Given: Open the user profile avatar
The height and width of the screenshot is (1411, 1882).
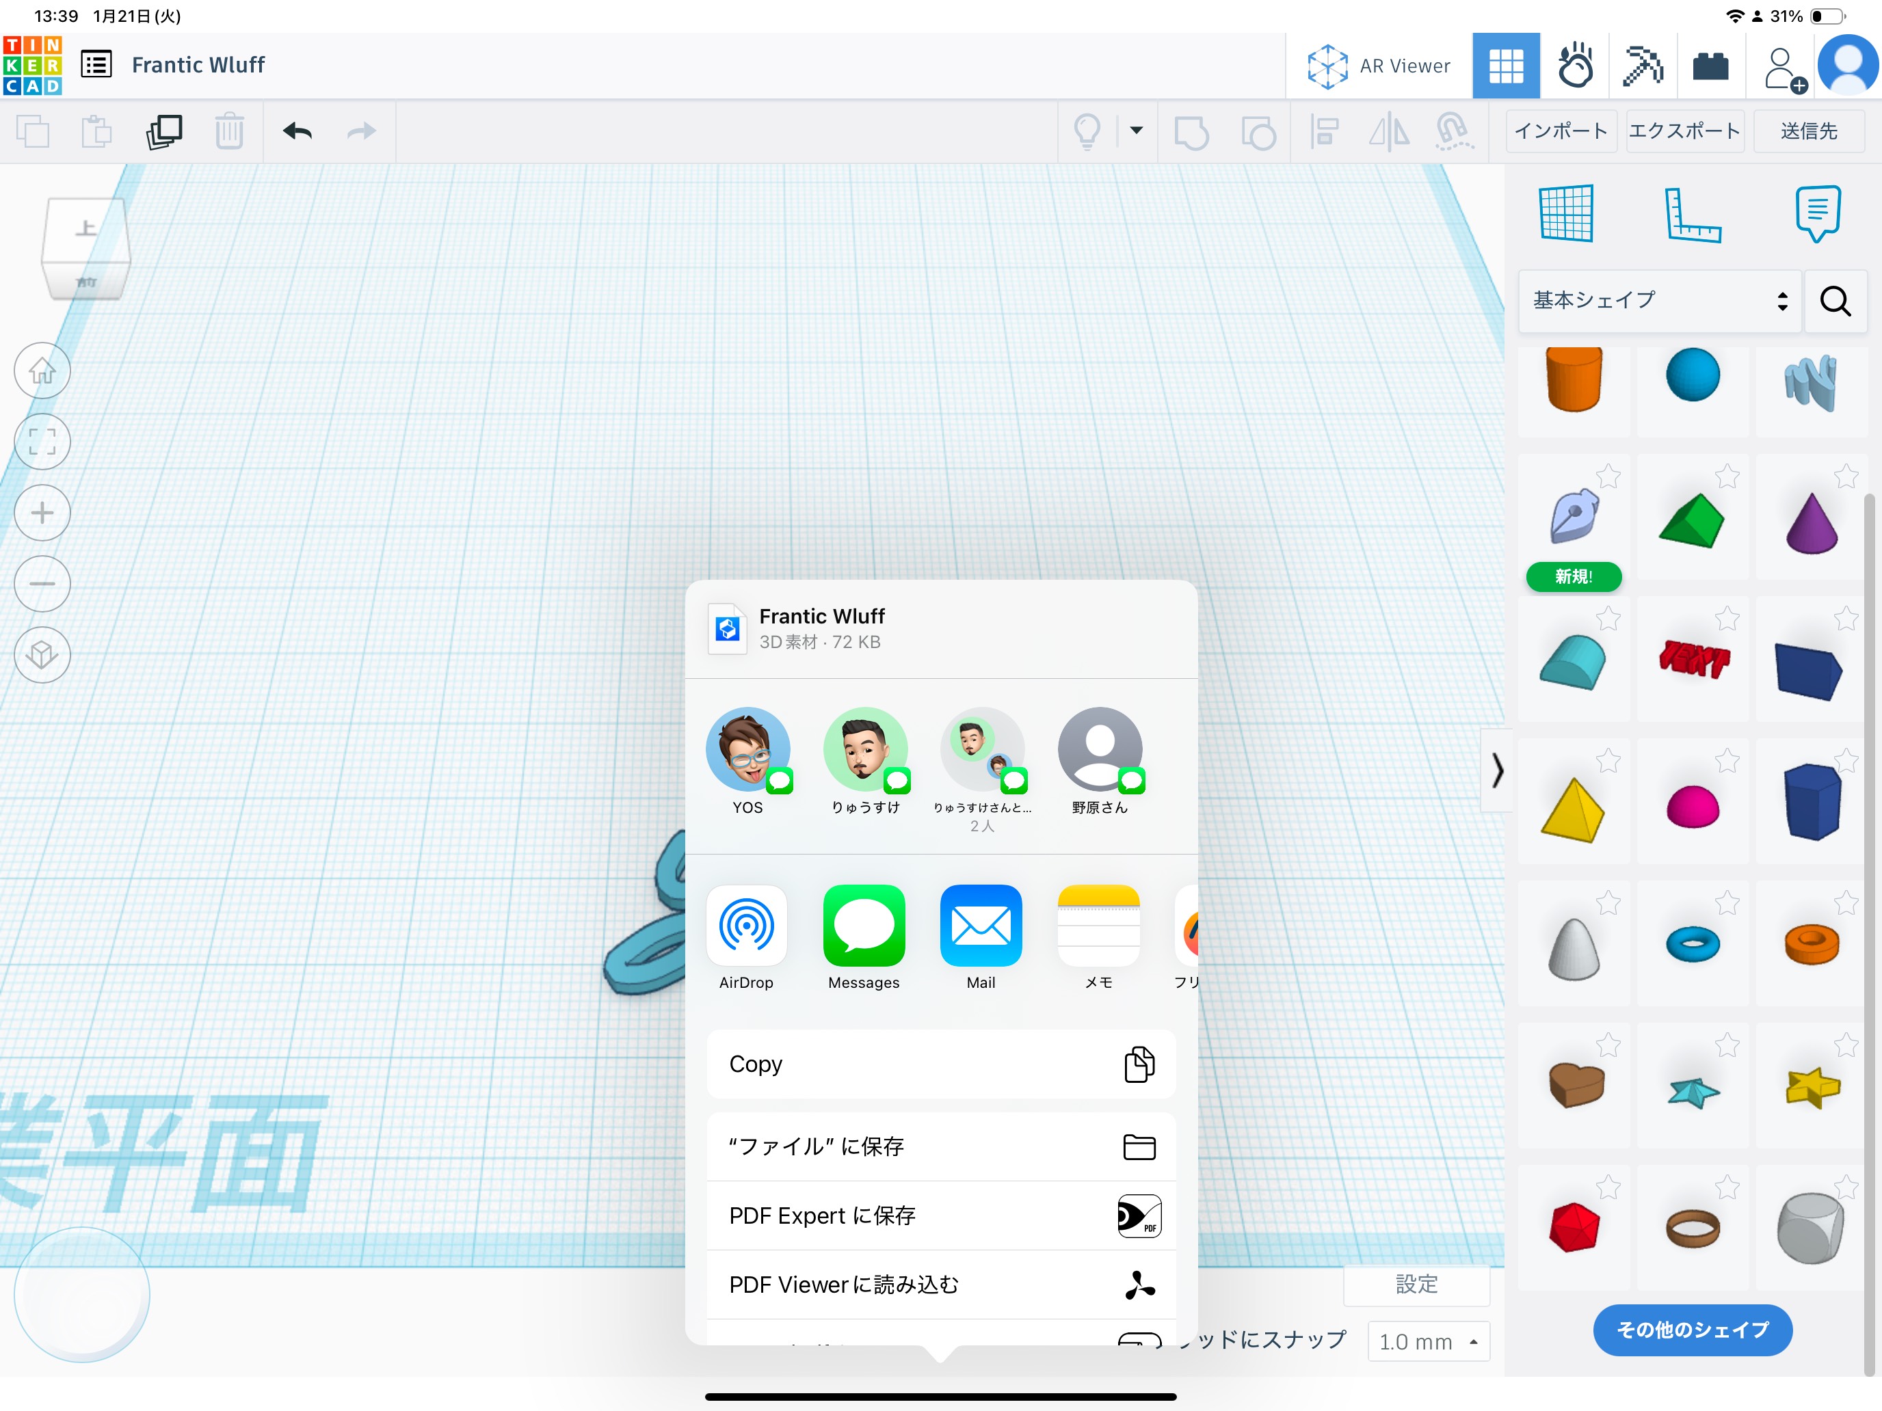Looking at the screenshot, I should [1848, 65].
